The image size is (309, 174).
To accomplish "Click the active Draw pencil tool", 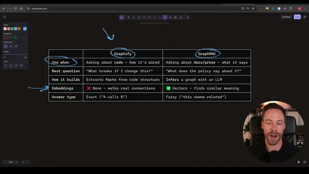I will click(165, 17).
